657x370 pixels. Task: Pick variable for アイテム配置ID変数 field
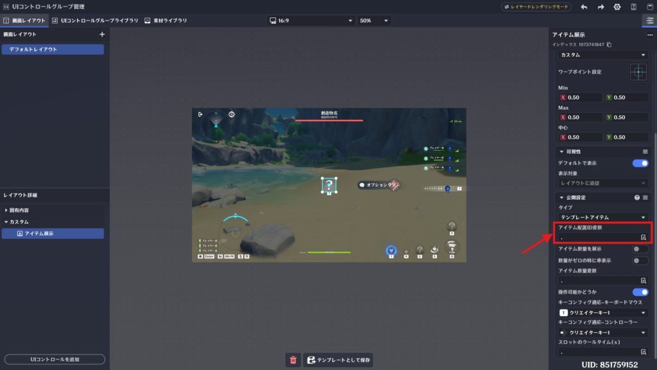[x=644, y=237]
